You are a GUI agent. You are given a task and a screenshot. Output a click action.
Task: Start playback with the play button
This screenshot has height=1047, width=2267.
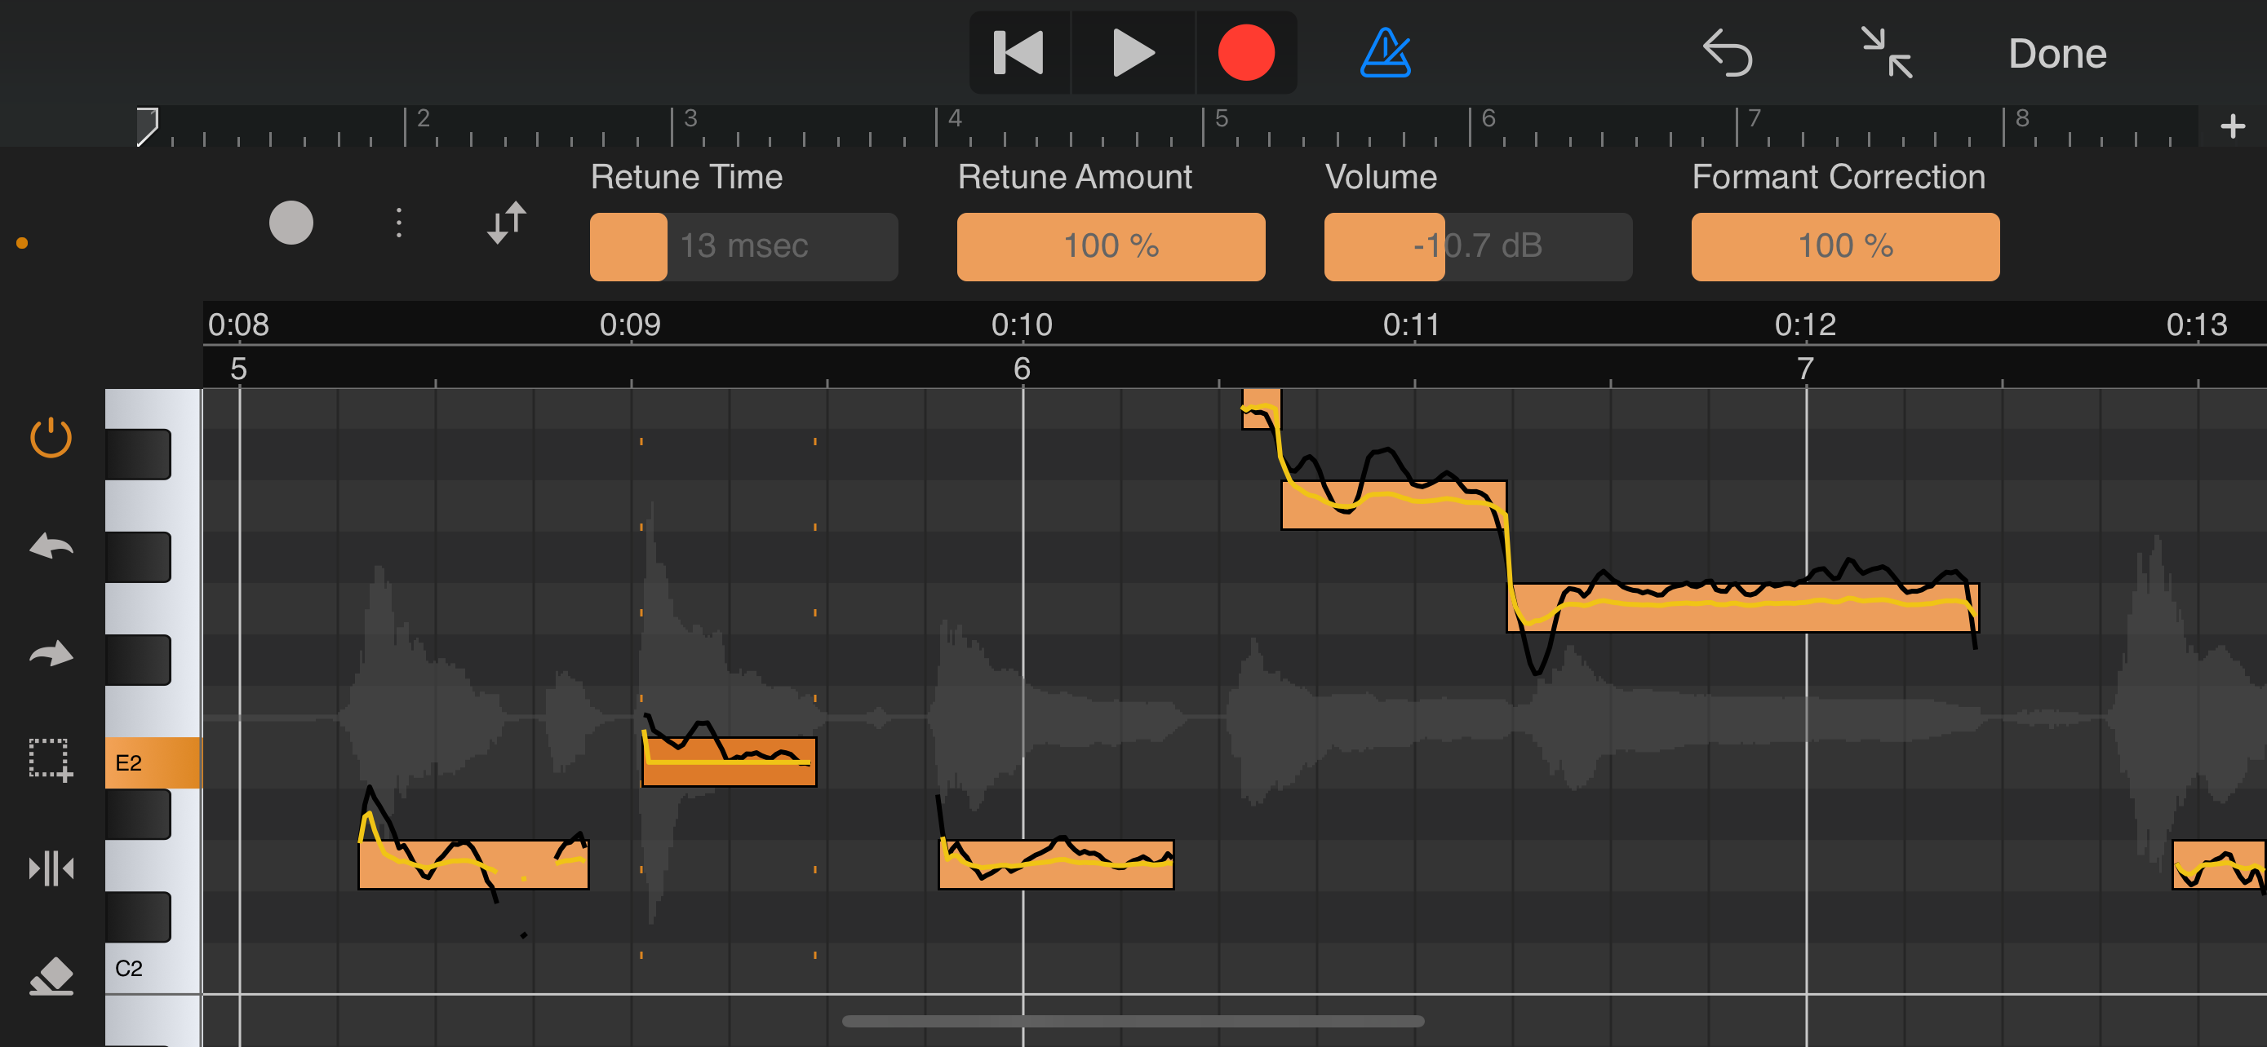[1133, 53]
